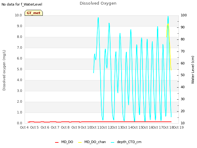Click the Oct 4 x-axis label

pos(24,127)
